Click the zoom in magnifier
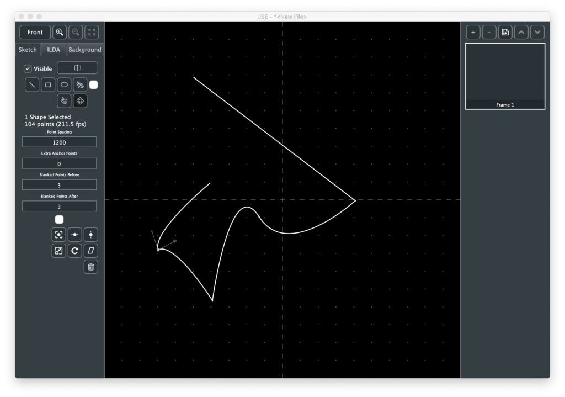The width and height of the screenshot is (565, 397). [x=60, y=32]
